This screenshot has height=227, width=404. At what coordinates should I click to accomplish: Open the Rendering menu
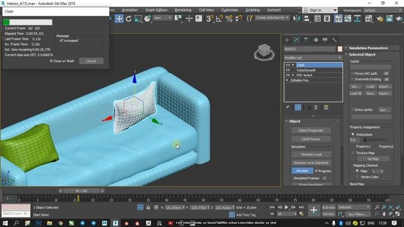(x=183, y=10)
